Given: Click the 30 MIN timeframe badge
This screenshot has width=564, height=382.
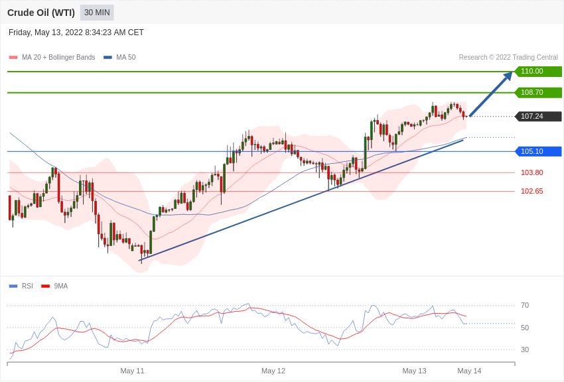Looking at the screenshot, I should (97, 13).
